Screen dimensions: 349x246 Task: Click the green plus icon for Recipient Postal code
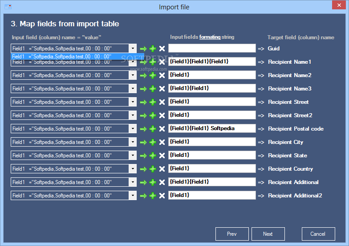pyautogui.click(x=153, y=129)
